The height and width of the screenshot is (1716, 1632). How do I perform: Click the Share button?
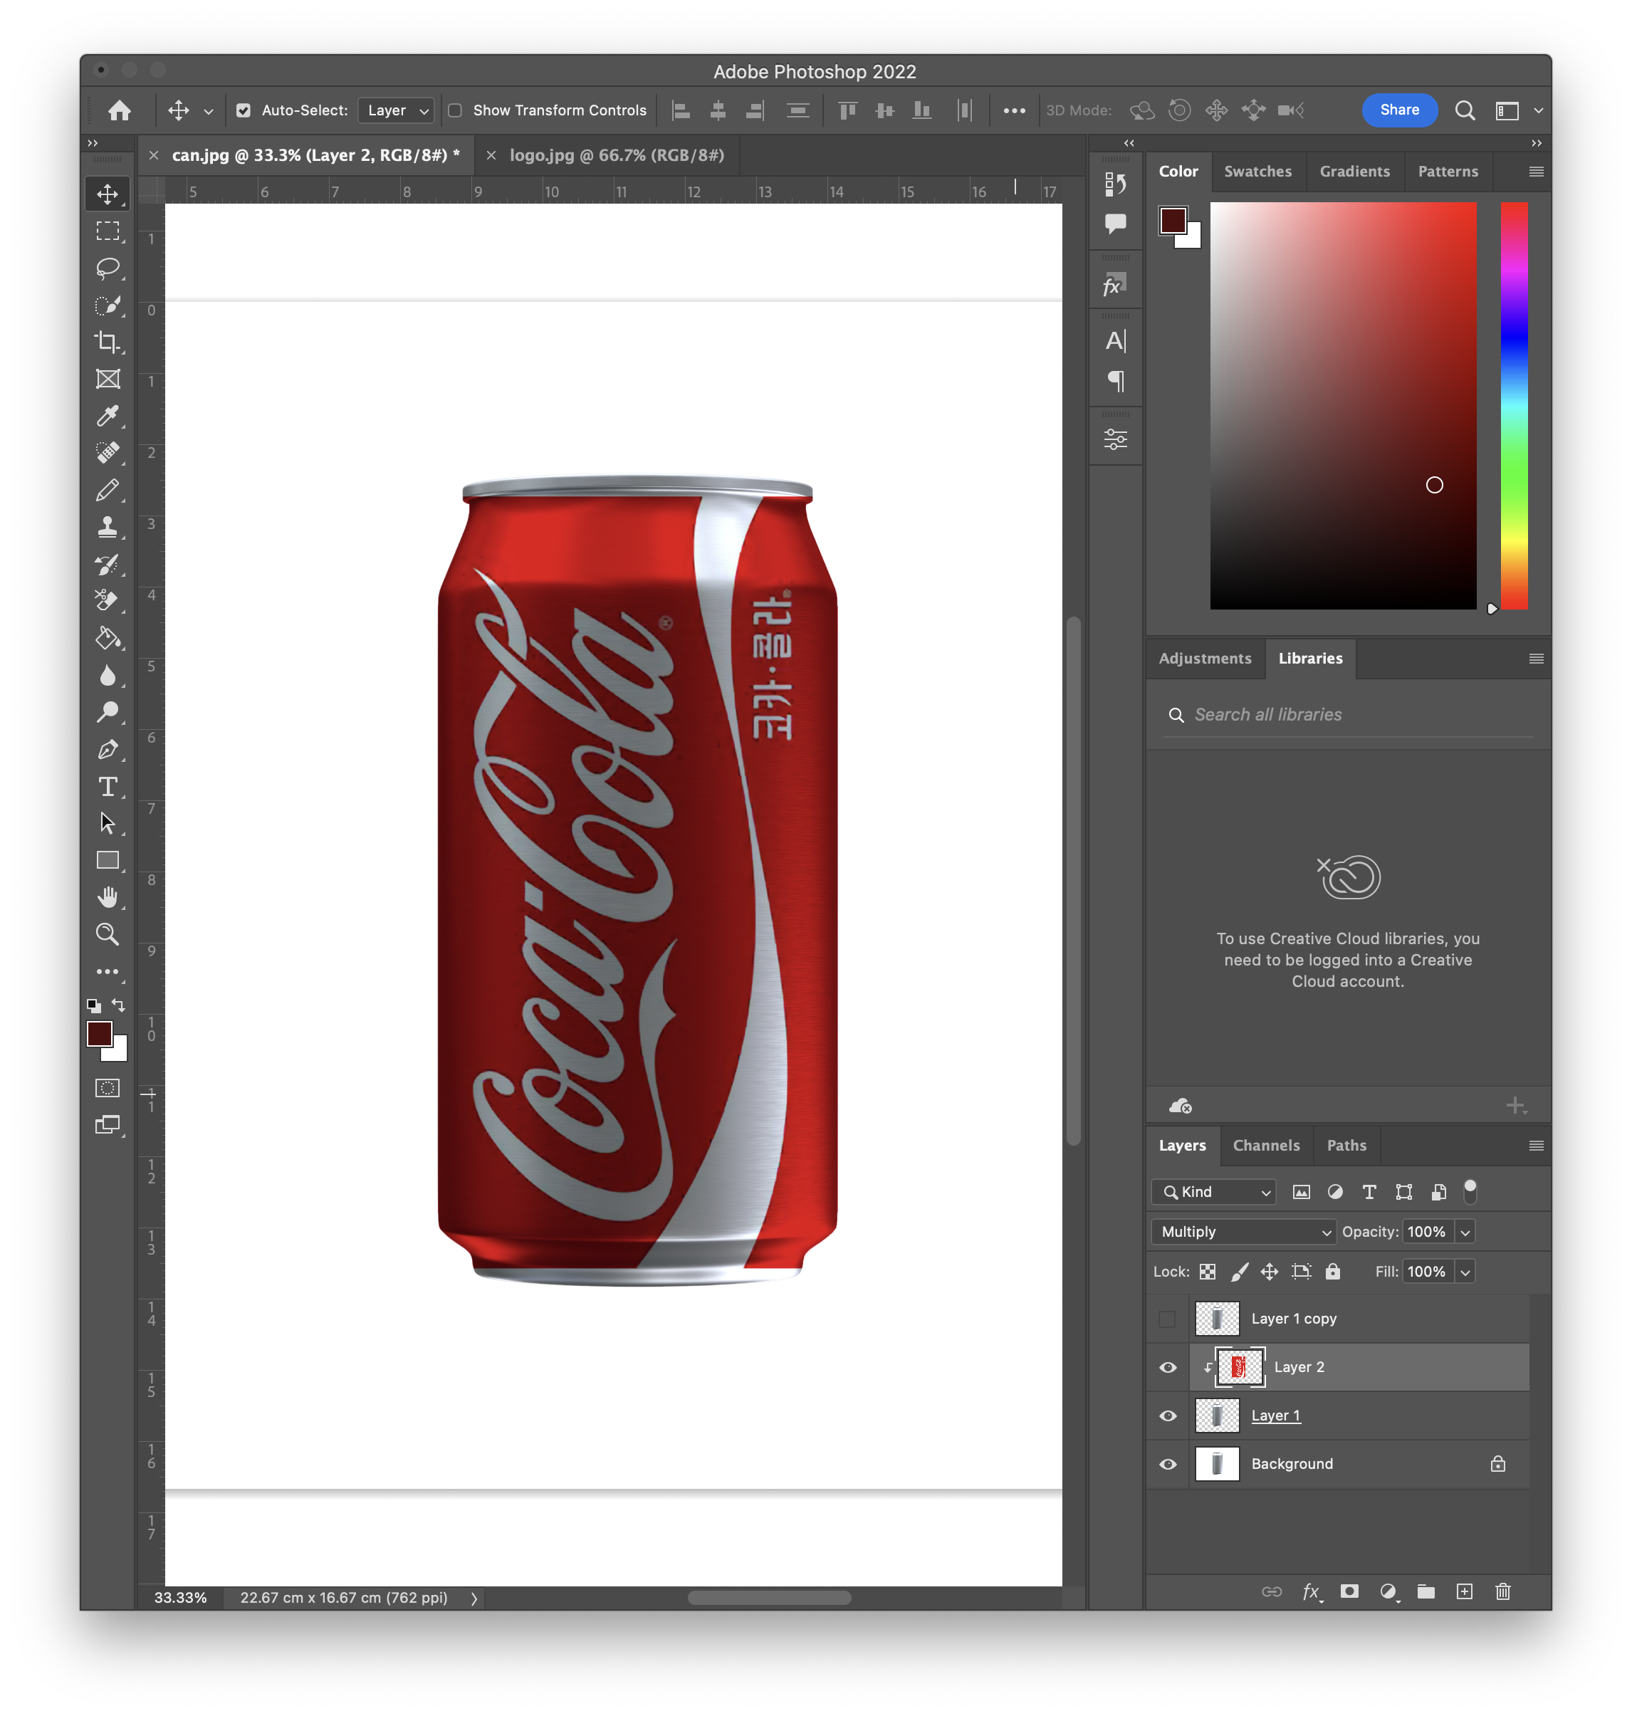tap(1399, 110)
